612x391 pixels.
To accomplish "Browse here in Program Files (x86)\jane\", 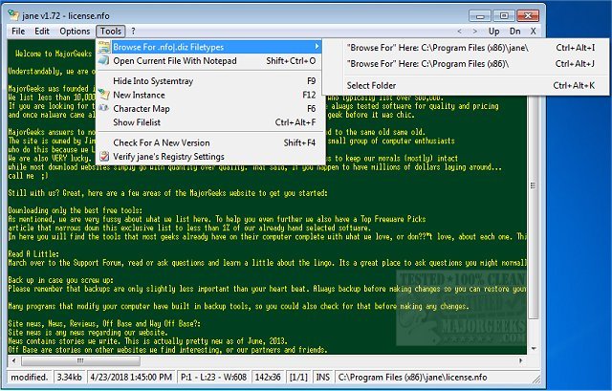I will (x=466, y=48).
